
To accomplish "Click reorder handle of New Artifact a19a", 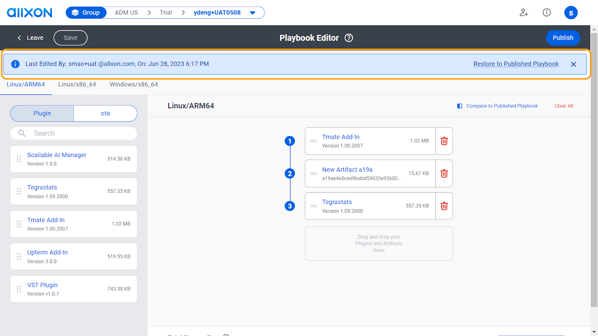I will [314, 174].
